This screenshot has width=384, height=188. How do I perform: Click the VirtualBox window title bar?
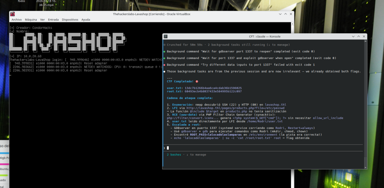pyautogui.click(x=150, y=14)
